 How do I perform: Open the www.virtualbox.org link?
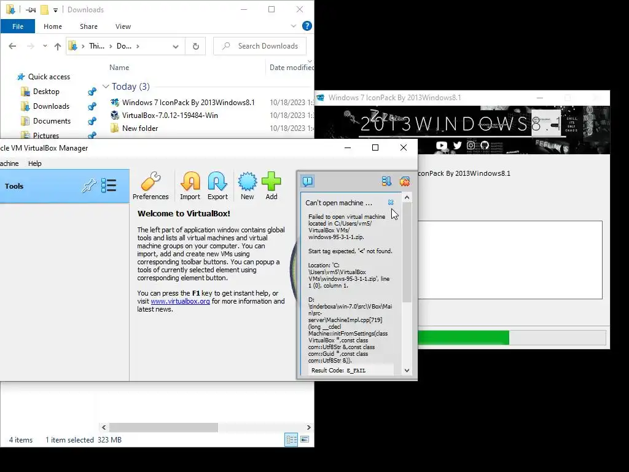[180, 301]
